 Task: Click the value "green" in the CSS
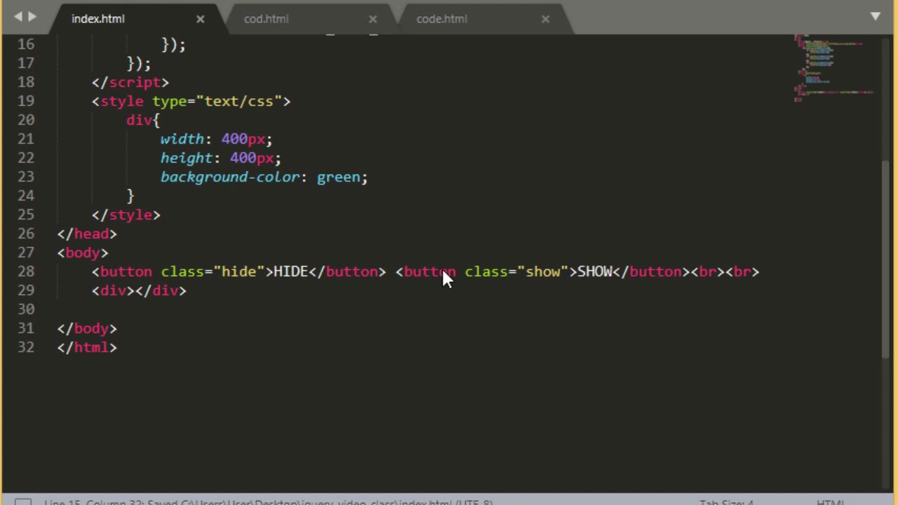338,177
